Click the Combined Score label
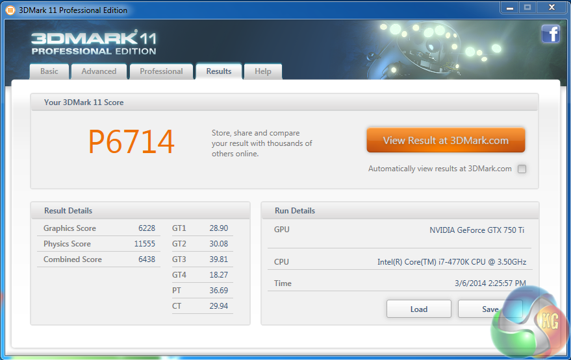Screen dimensions: 571x360 [x=73, y=259]
